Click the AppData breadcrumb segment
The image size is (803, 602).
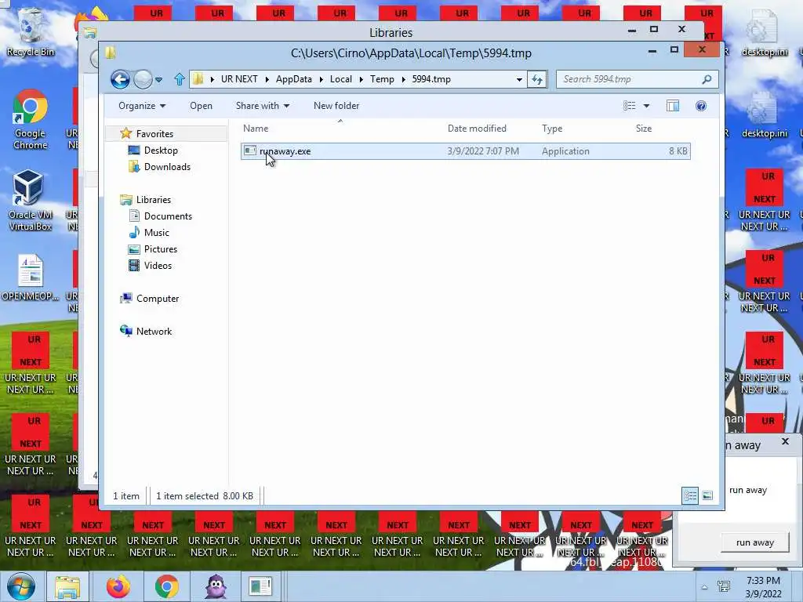click(x=293, y=79)
